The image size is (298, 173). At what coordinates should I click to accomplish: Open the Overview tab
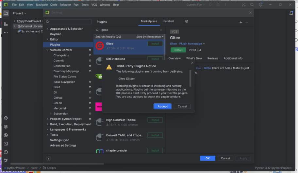(x=174, y=58)
